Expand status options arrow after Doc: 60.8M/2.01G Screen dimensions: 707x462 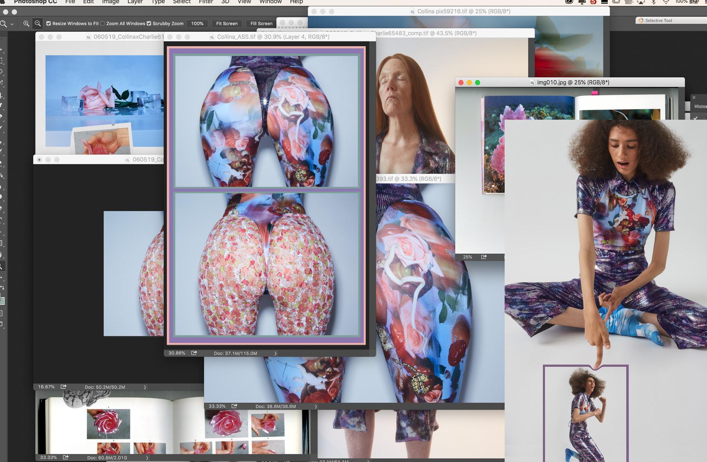point(147,458)
